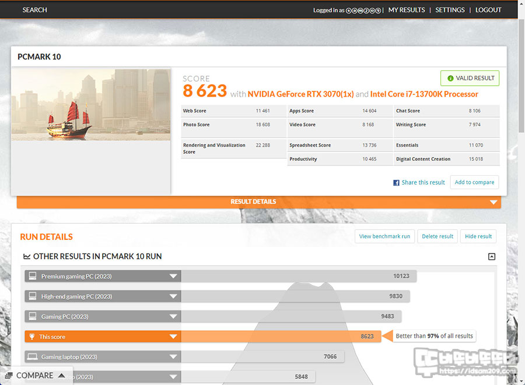Viewport: 525px width, 385px height.
Task: Click the 8623 orange score bar
Action: 281,337
